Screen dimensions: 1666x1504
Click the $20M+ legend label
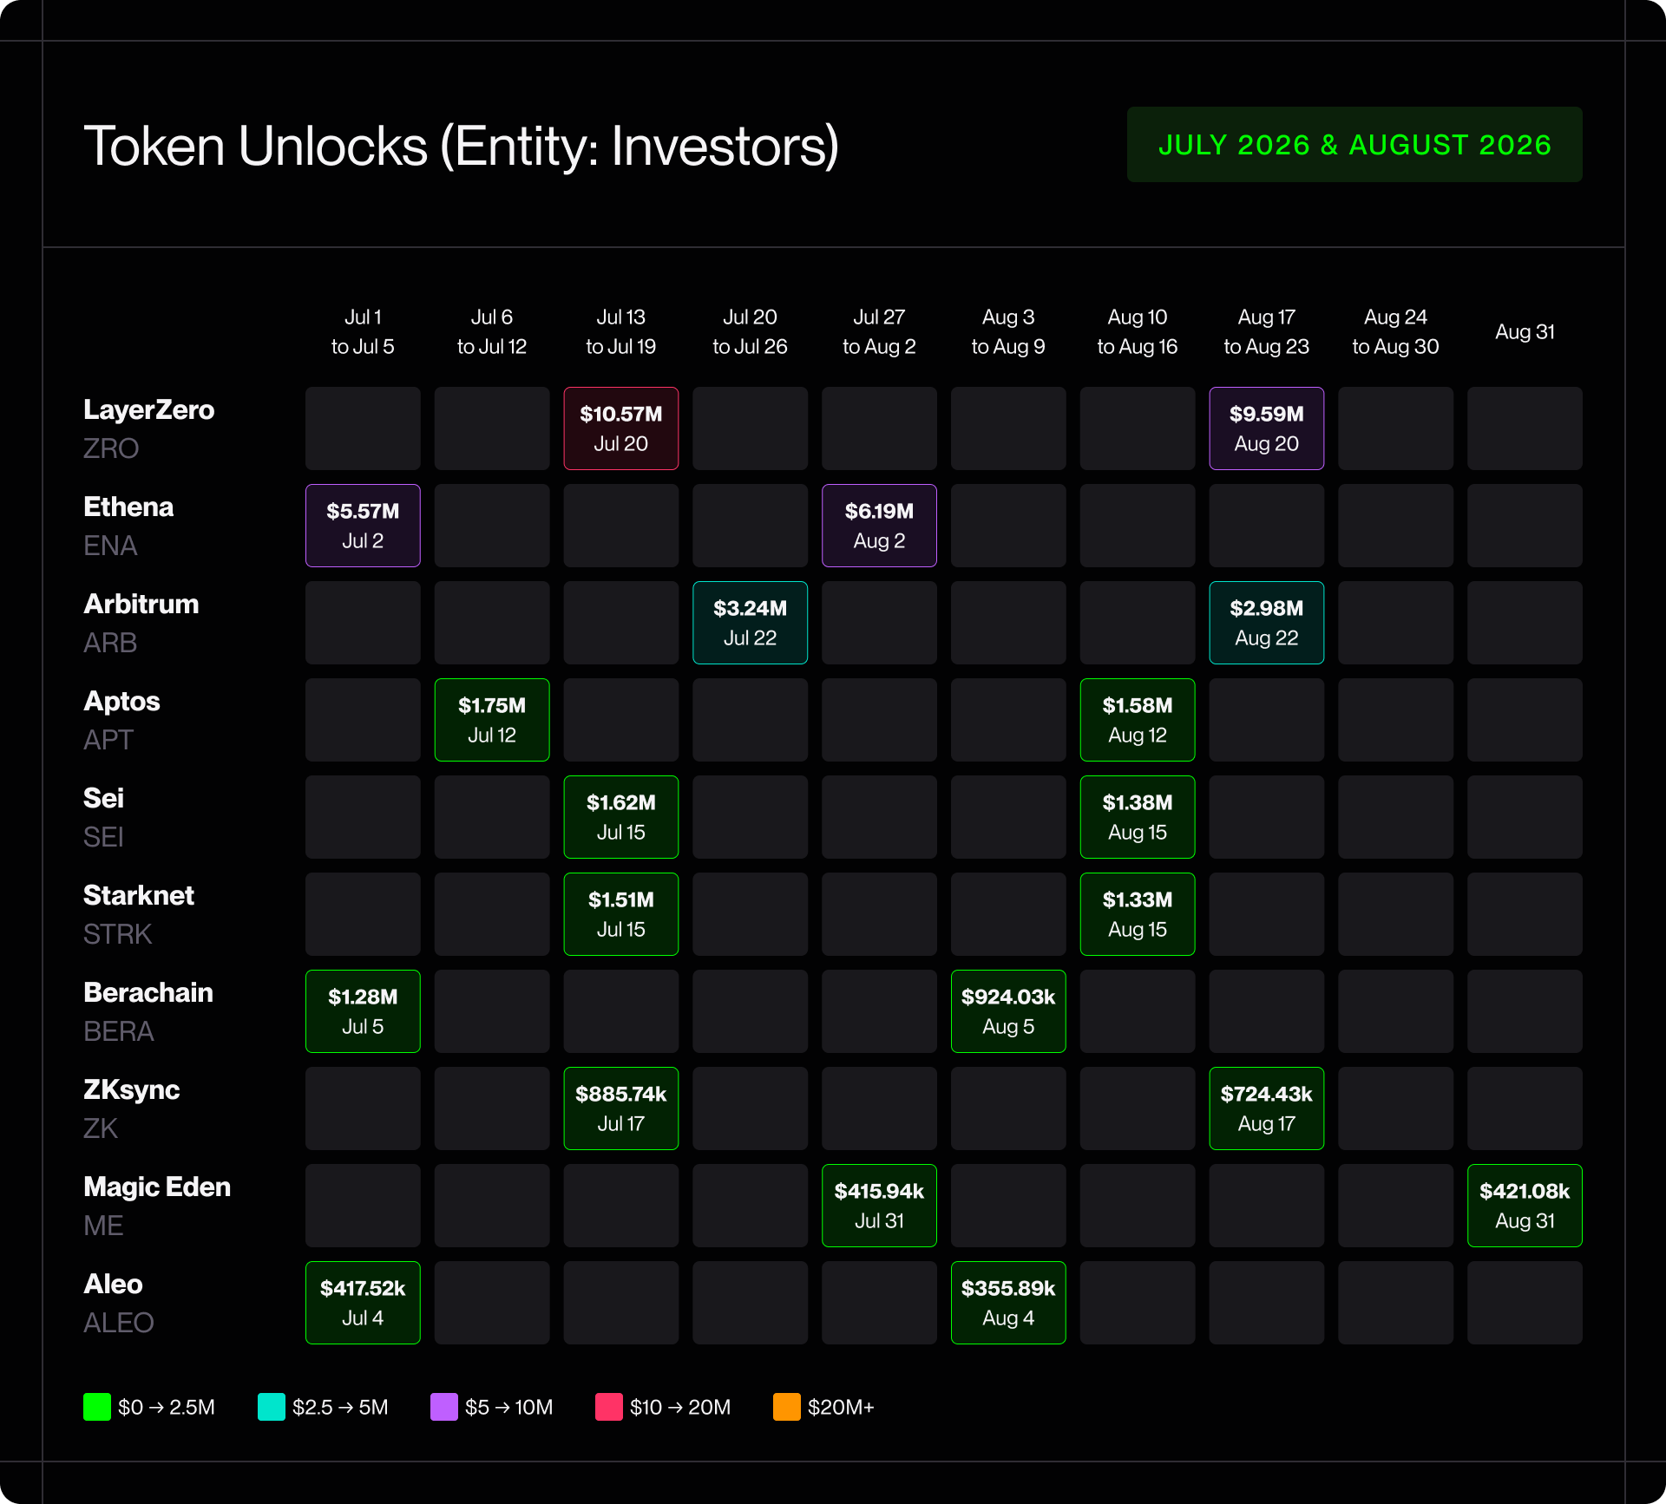[841, 1407]
